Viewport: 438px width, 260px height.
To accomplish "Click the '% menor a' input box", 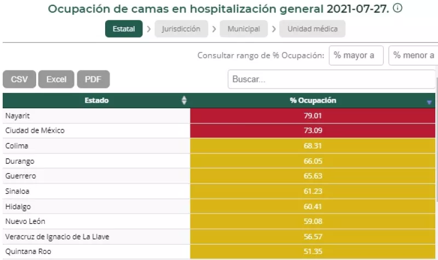I will pos(414,55).
